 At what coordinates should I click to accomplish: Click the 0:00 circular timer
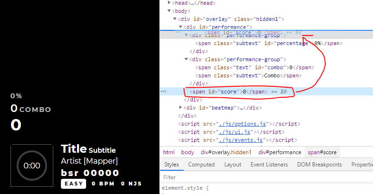[x=32, y=166]
